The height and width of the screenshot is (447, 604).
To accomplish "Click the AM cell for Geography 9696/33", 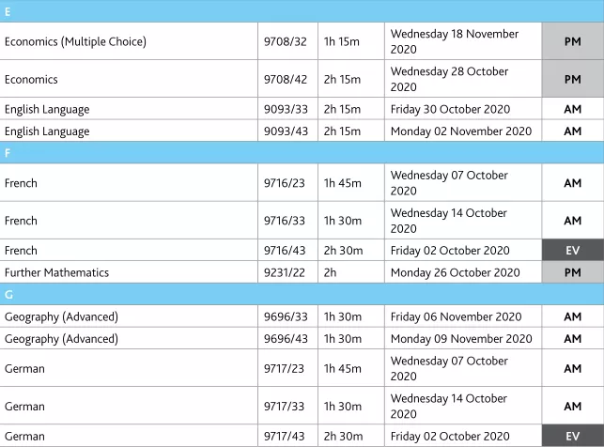I will (573, 316).
